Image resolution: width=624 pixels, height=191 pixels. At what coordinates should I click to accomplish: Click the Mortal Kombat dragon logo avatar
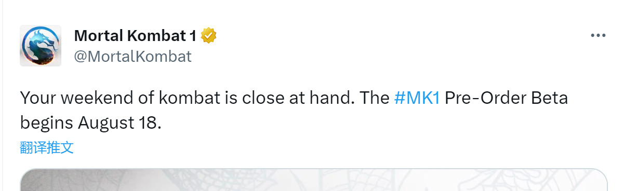pos(41,46)
